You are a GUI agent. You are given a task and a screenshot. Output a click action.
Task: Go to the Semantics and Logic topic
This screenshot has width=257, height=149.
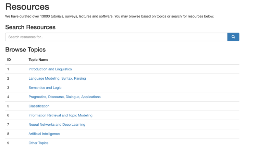[45, 88]
